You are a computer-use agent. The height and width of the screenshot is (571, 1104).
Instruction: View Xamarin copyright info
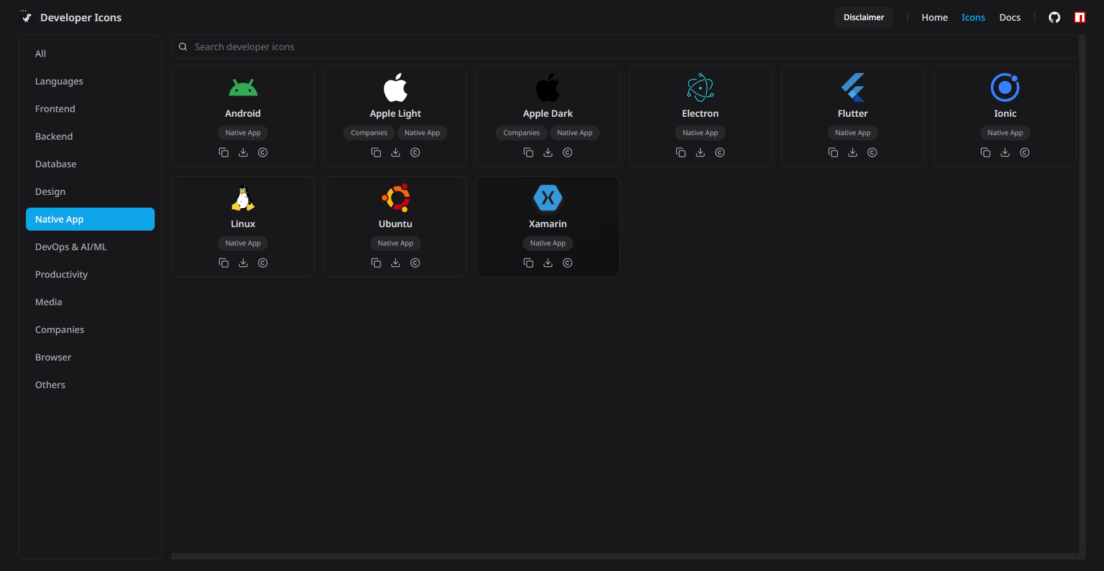coord(568,263)
